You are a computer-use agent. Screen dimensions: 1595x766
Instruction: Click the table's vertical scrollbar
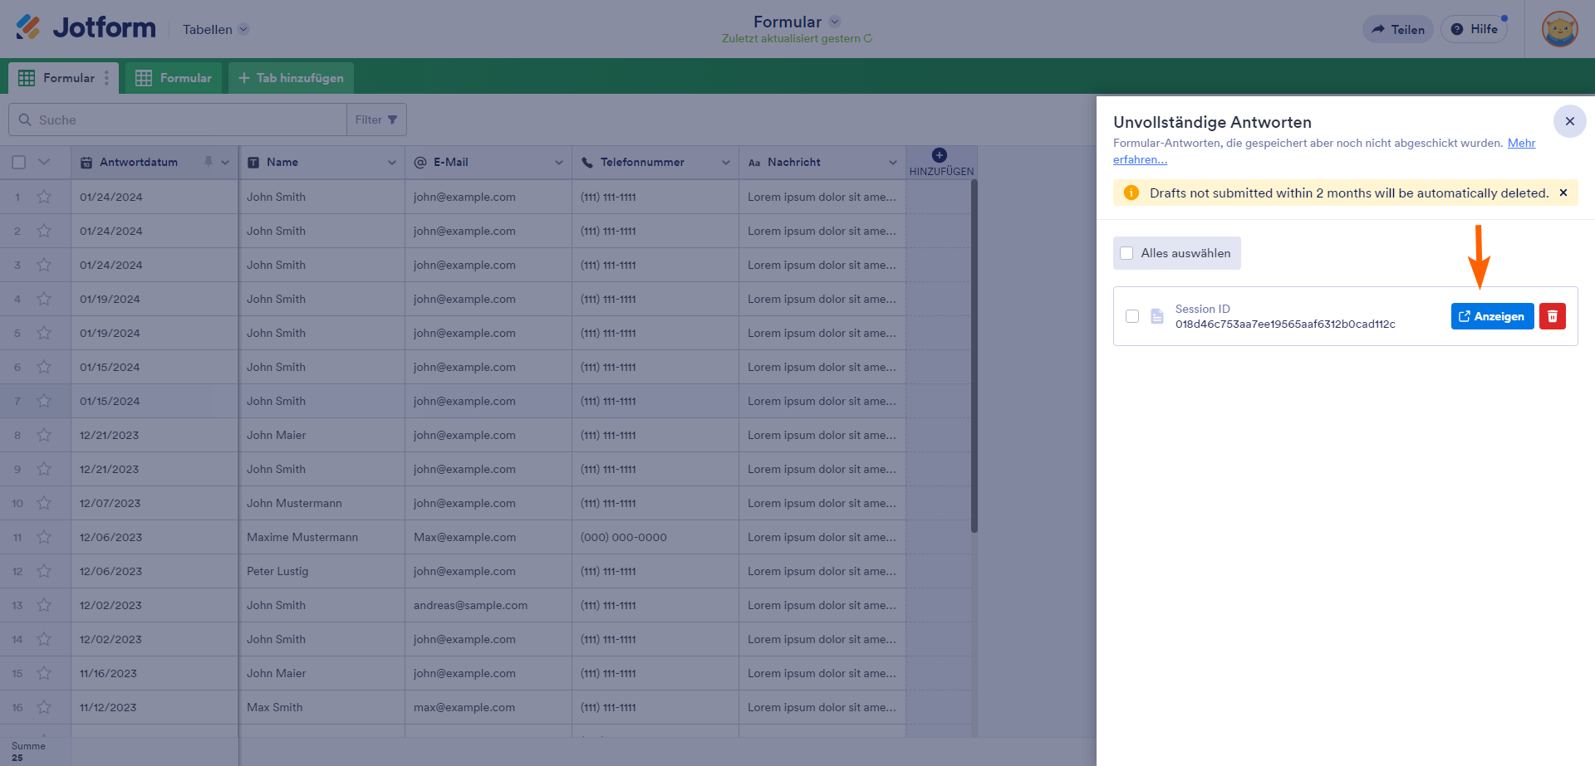tap(974, 357)
